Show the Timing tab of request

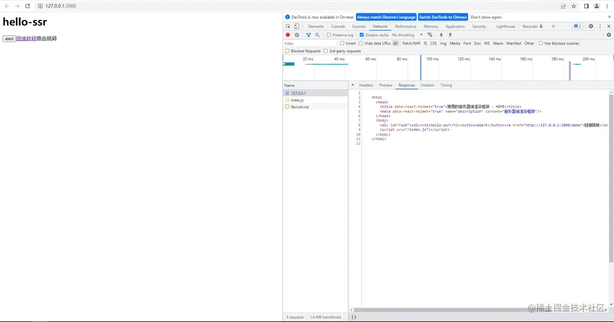click(x=446, y=85)
